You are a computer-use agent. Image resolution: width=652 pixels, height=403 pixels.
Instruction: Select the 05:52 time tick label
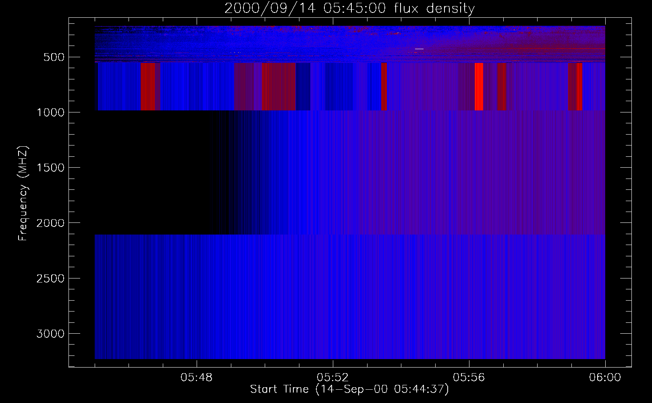click(332, 378)
